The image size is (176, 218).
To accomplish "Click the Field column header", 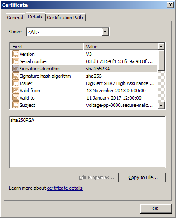I will pos(47,47).
